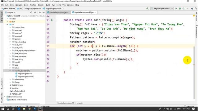Run with Coverage toolbar icon
The image size is (198, 111).
(183, 9)
